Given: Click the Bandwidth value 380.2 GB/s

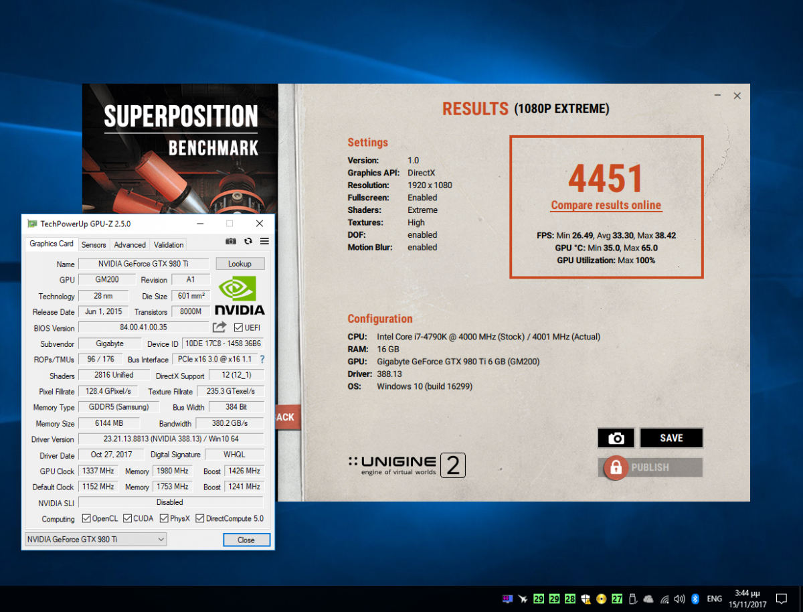Looking at the screenshot, I should (230, 423).
